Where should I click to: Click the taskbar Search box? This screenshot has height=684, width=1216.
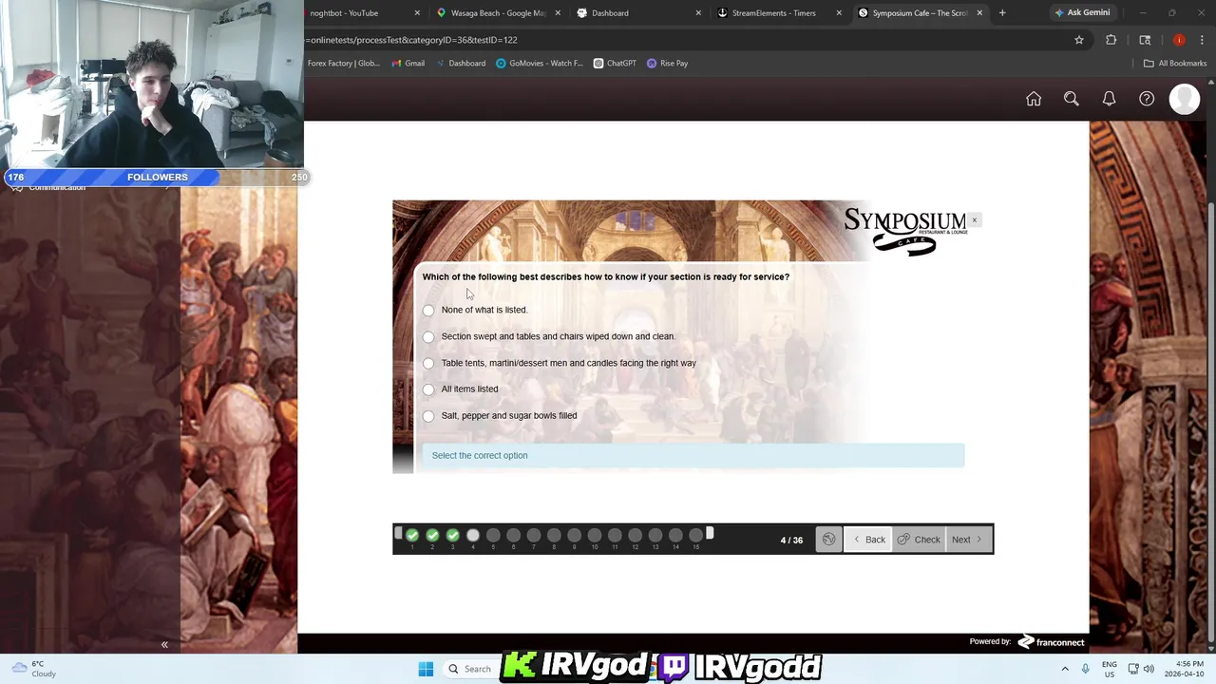[x=470, y=669]
